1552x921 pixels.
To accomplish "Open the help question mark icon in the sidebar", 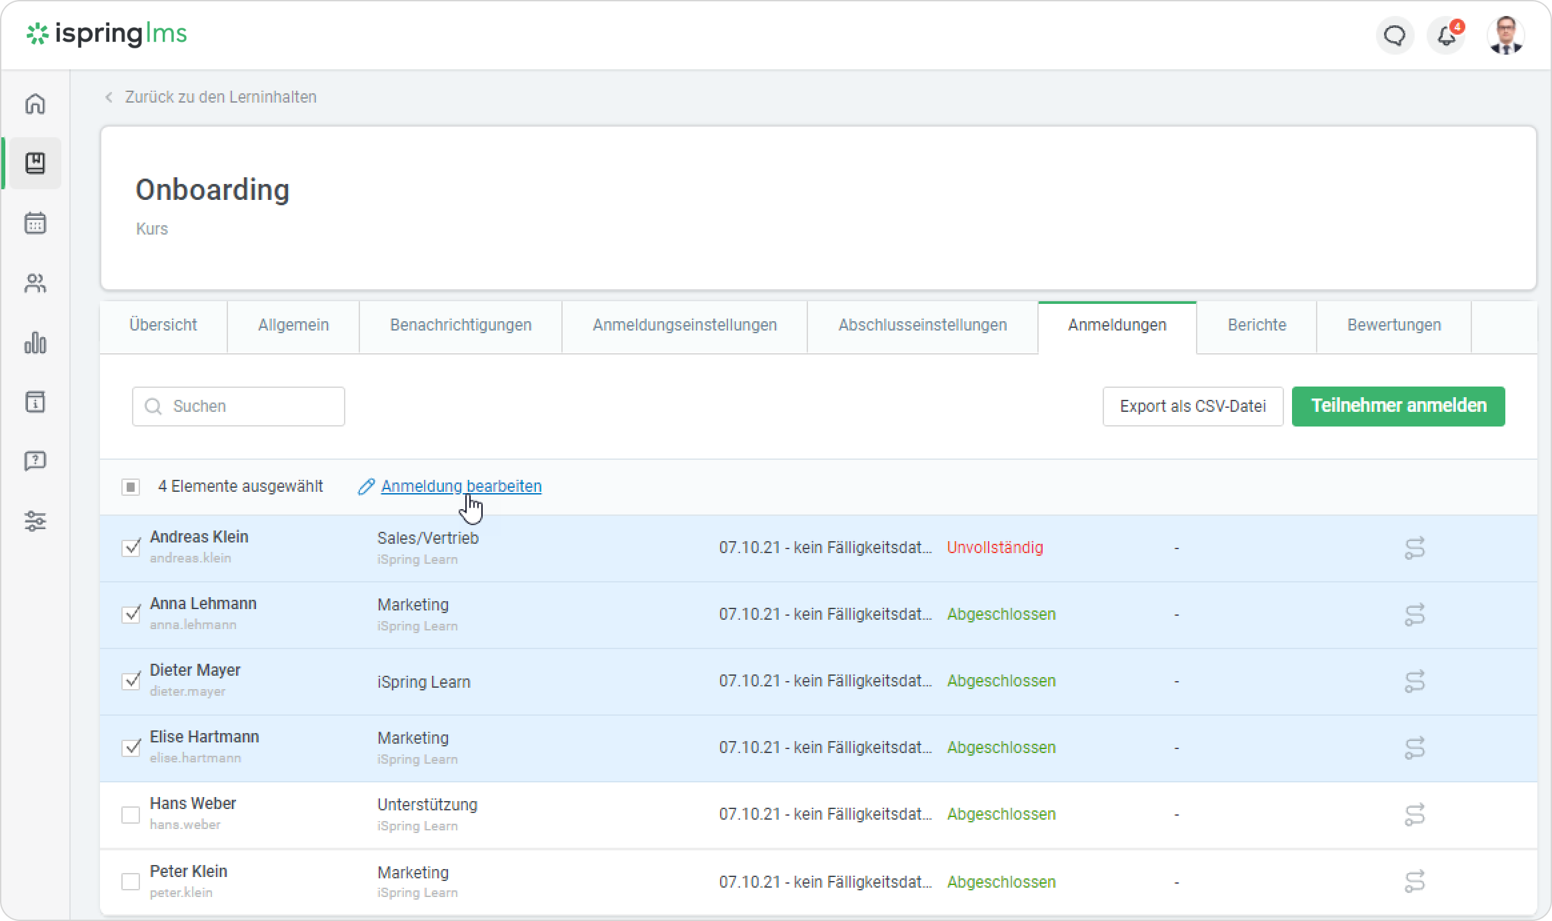I will 35,460.
